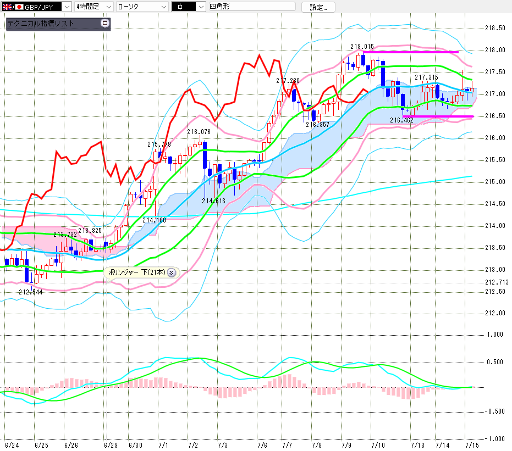Open the 4時間足 timeframe dropdown
The width and height of the screenshot is (512, 451).
point(109,7)
